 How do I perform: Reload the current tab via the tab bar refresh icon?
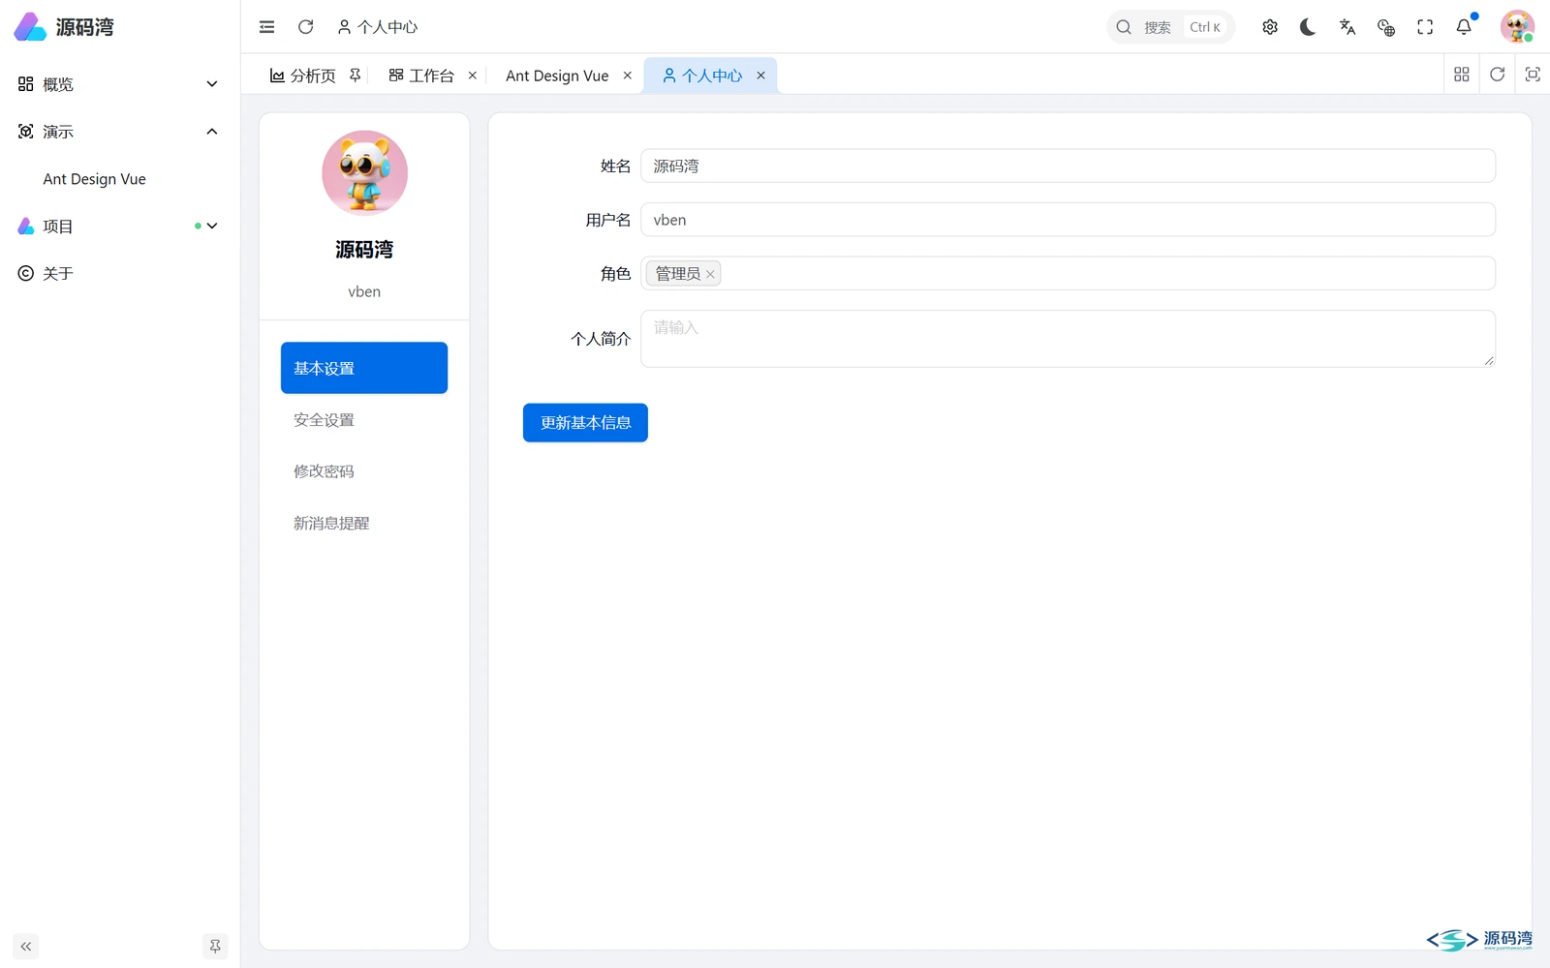coord(1498,75)
